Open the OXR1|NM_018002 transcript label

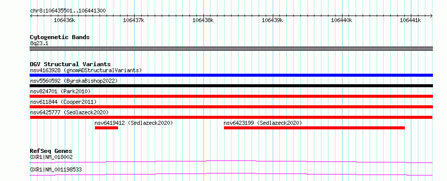pyautogui.click(x=51, y=157)
